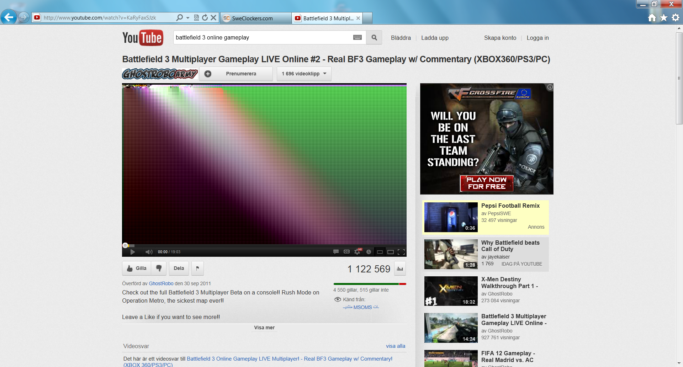The image size is (683, 367).
Task: Open Battlefield 3 Multiplayer 14:24 thumbnail
Action: pyautogui.click(x=451, y=328)
